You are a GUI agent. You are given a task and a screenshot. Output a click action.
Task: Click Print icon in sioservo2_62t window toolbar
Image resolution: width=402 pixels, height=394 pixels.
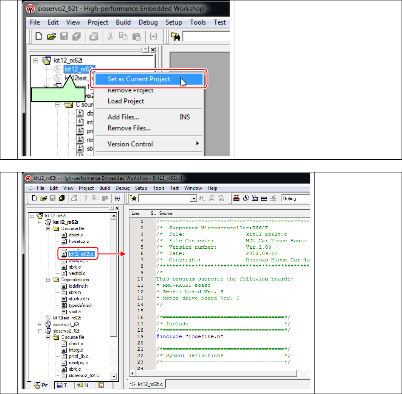(94, 36)
